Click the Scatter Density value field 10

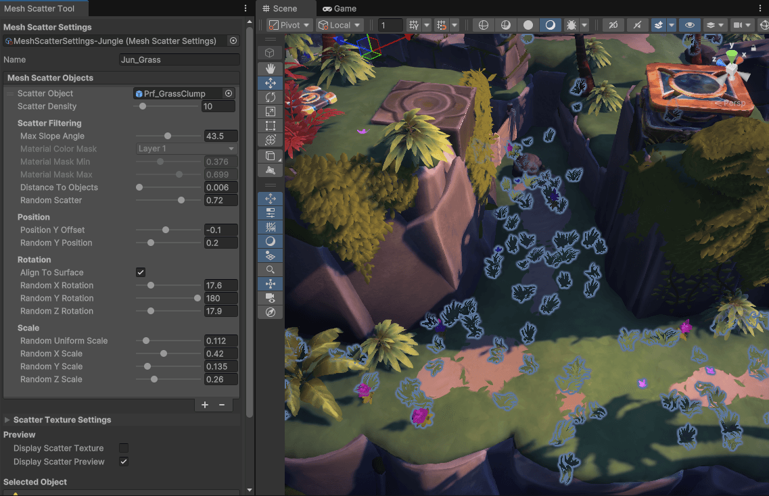click(x=218, y=106)
